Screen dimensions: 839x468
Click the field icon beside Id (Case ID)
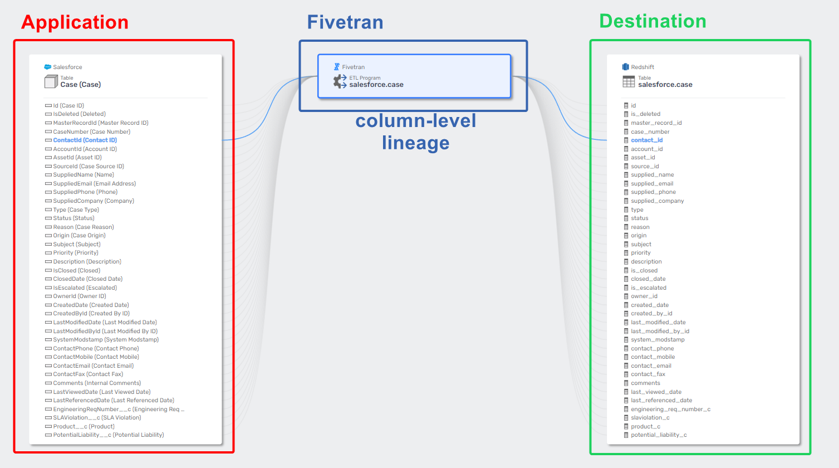click(x=48, y=105)
